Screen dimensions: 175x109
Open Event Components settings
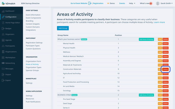(33, 18)
